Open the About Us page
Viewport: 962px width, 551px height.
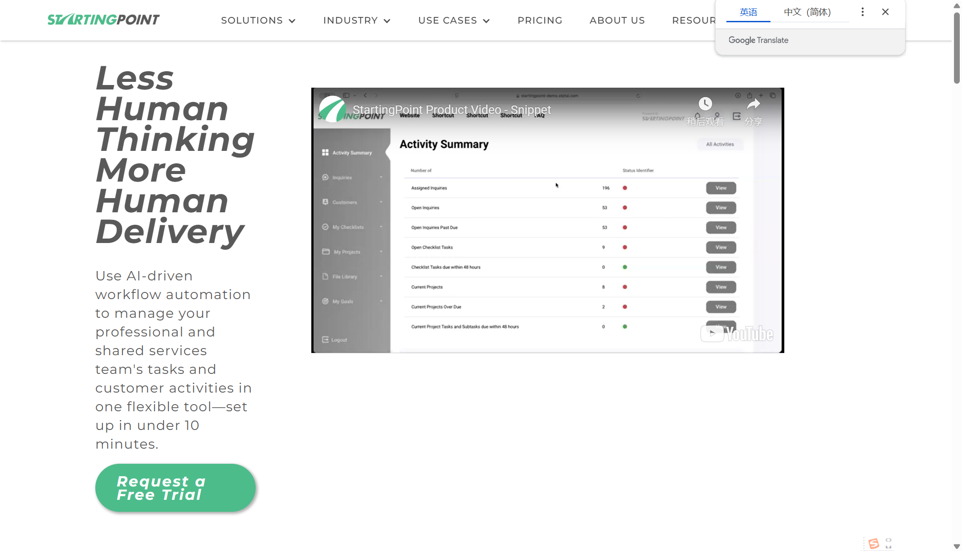617,20
